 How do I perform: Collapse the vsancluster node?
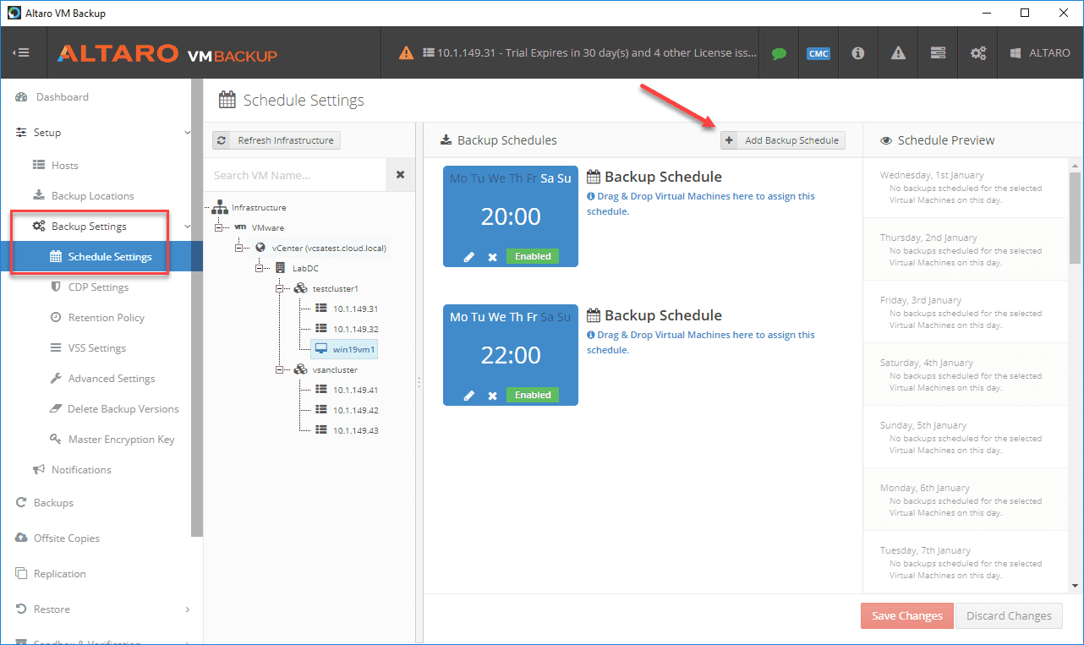[280, 369]
